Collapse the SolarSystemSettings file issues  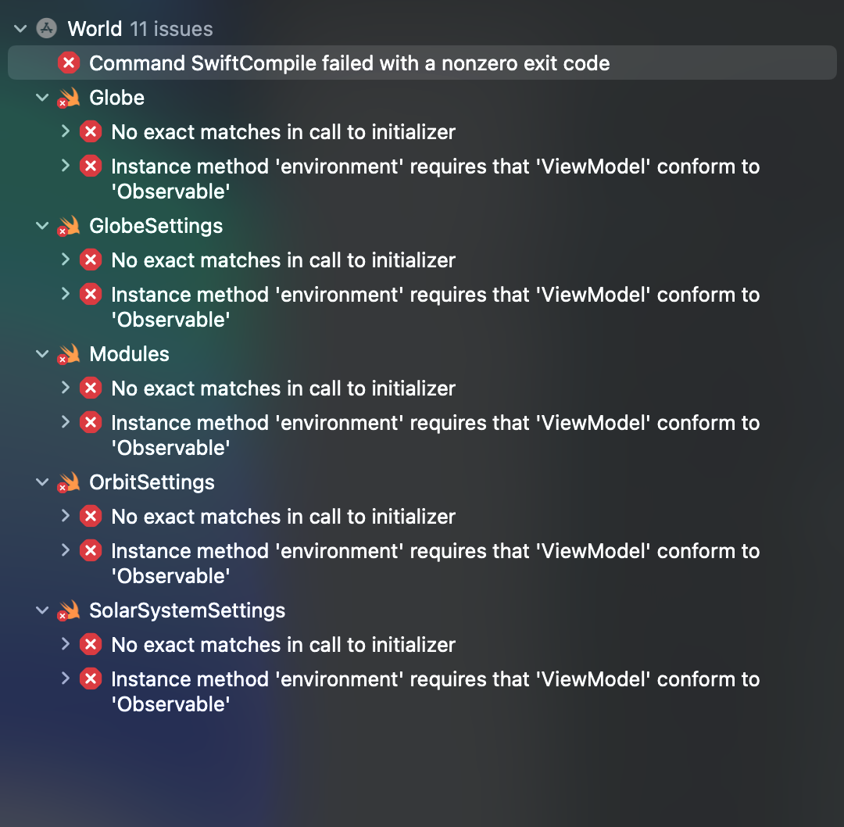pos(42,610)
